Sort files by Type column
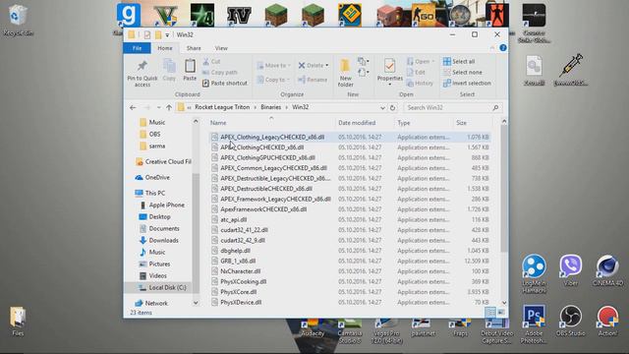The image size is (629, 354). pyautogui.click(x=404, y=123)
